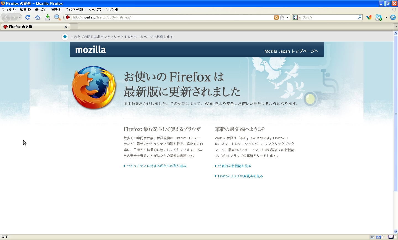Click the search magnifier button in search box
398x240 pixels.
click(x=359, y=17)
